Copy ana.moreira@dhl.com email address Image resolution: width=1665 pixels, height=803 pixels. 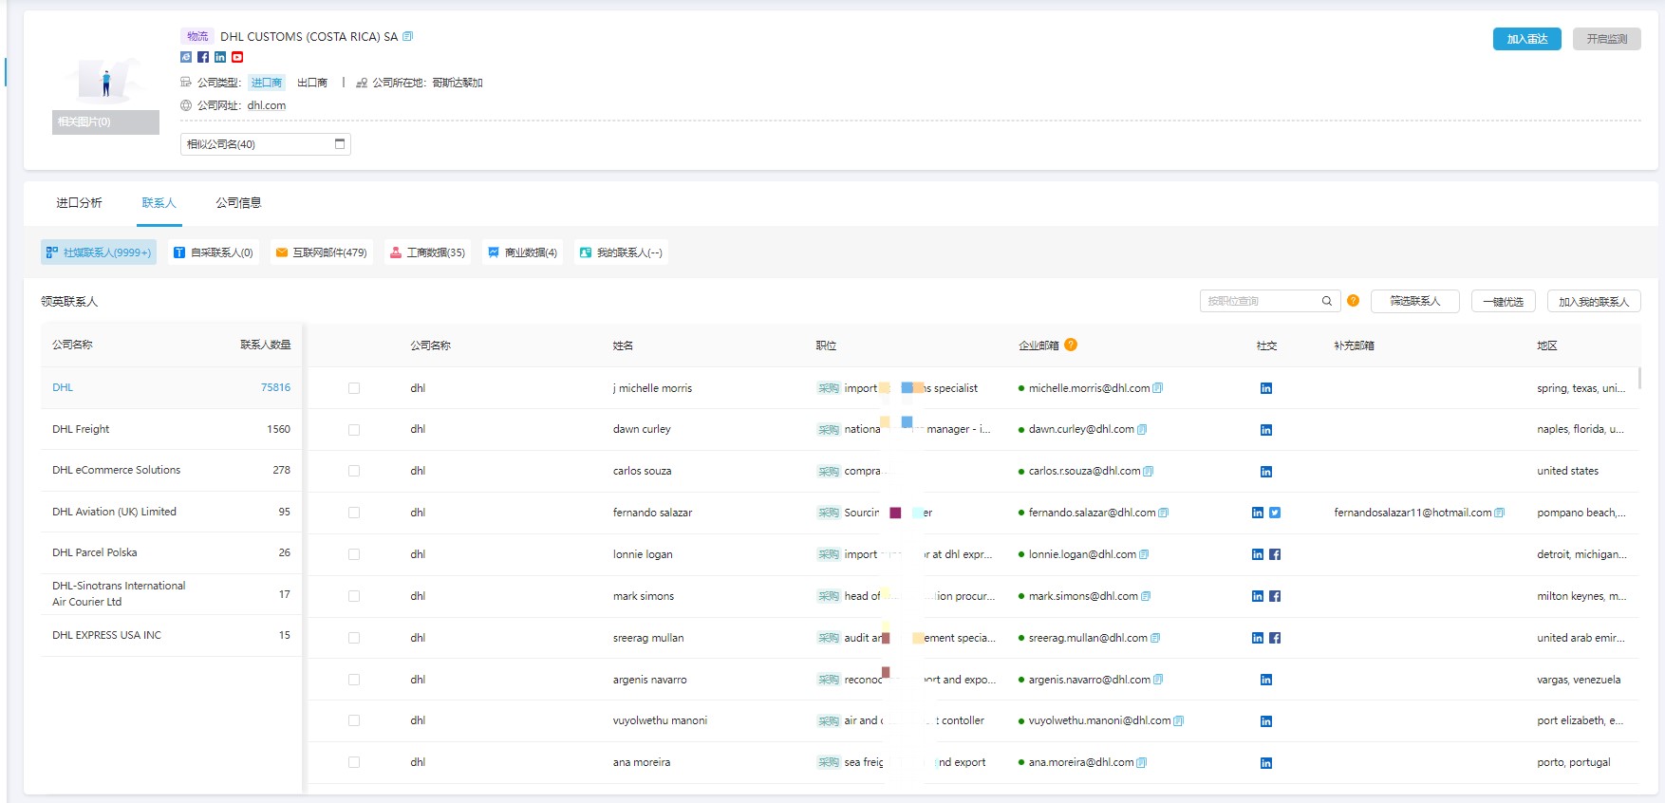[1142, 762]
